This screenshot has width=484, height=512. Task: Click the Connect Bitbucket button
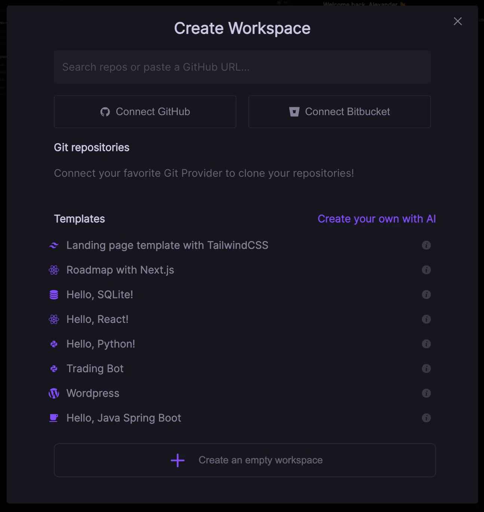339,112
